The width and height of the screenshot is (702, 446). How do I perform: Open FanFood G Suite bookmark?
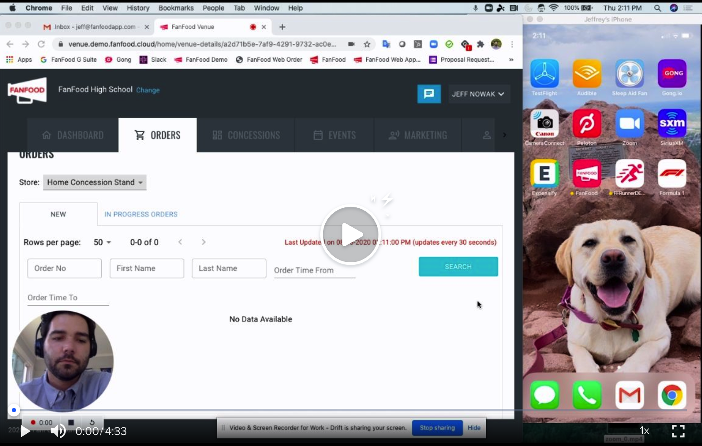pyautogui.click(x=68, y=60)
